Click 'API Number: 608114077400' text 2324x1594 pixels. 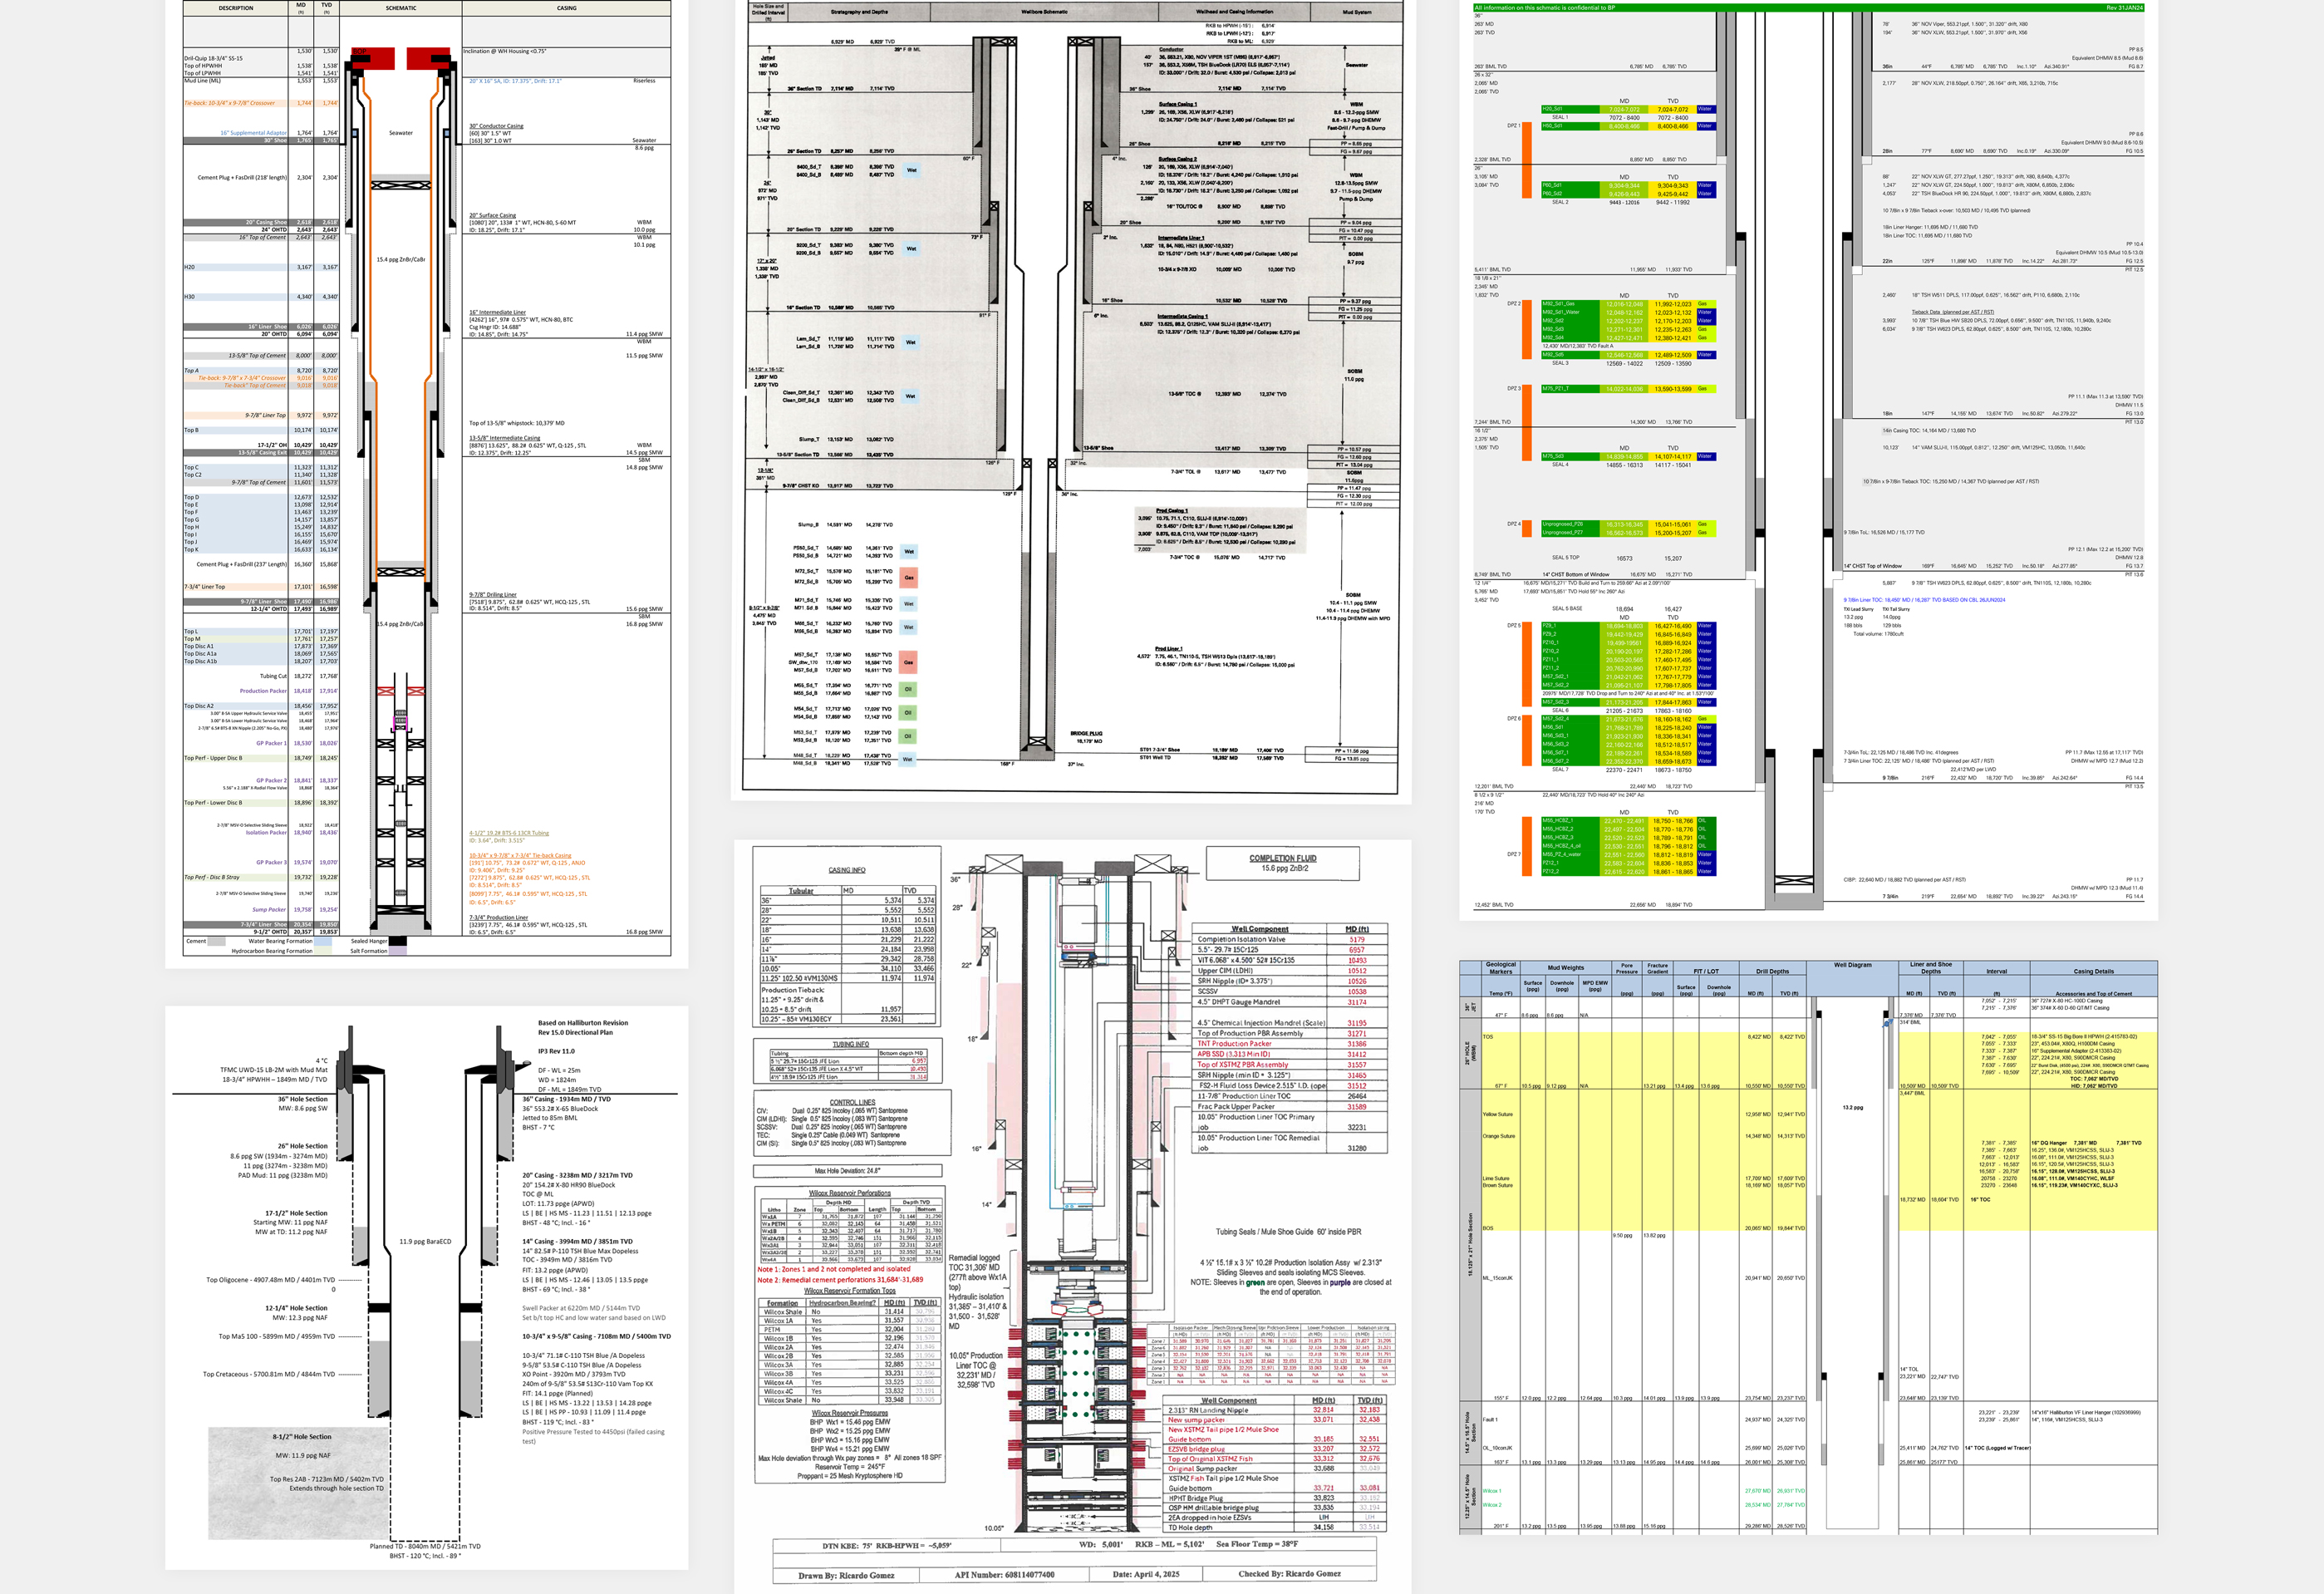pos(1004,1574)
